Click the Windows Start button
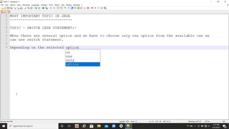Screen dimensions: 229x129 pyautogui.click(x=4, y=126)
